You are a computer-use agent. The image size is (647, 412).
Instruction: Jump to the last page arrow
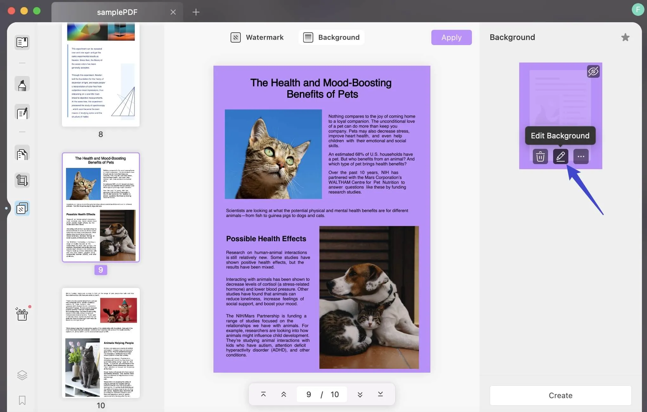[380, 394]
